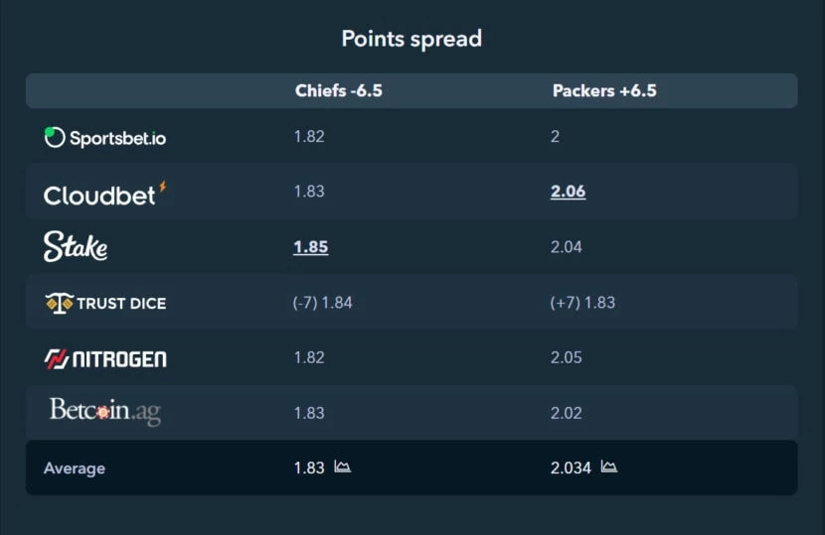Choose Sportsbet.io Chiefs odds 1.82

click(309, 137)
